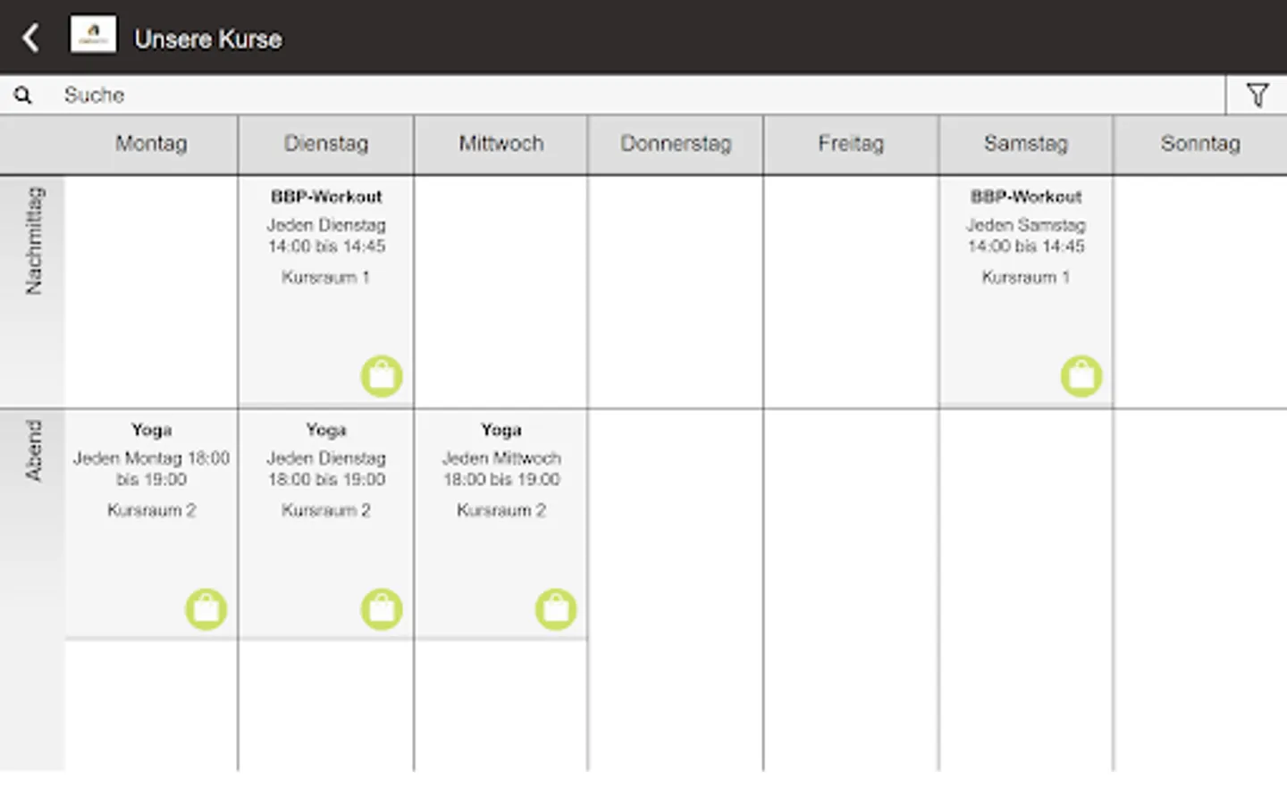Tap the back arrow in header
This screenshot has width=1287, height=804.
[30, 38]
